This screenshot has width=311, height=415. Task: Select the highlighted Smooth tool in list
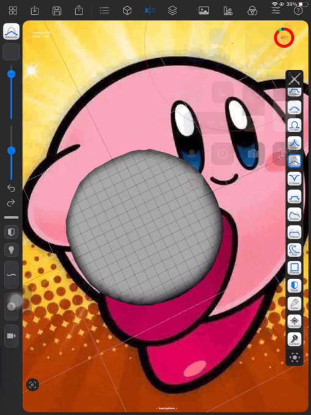(x=295, y=161)
